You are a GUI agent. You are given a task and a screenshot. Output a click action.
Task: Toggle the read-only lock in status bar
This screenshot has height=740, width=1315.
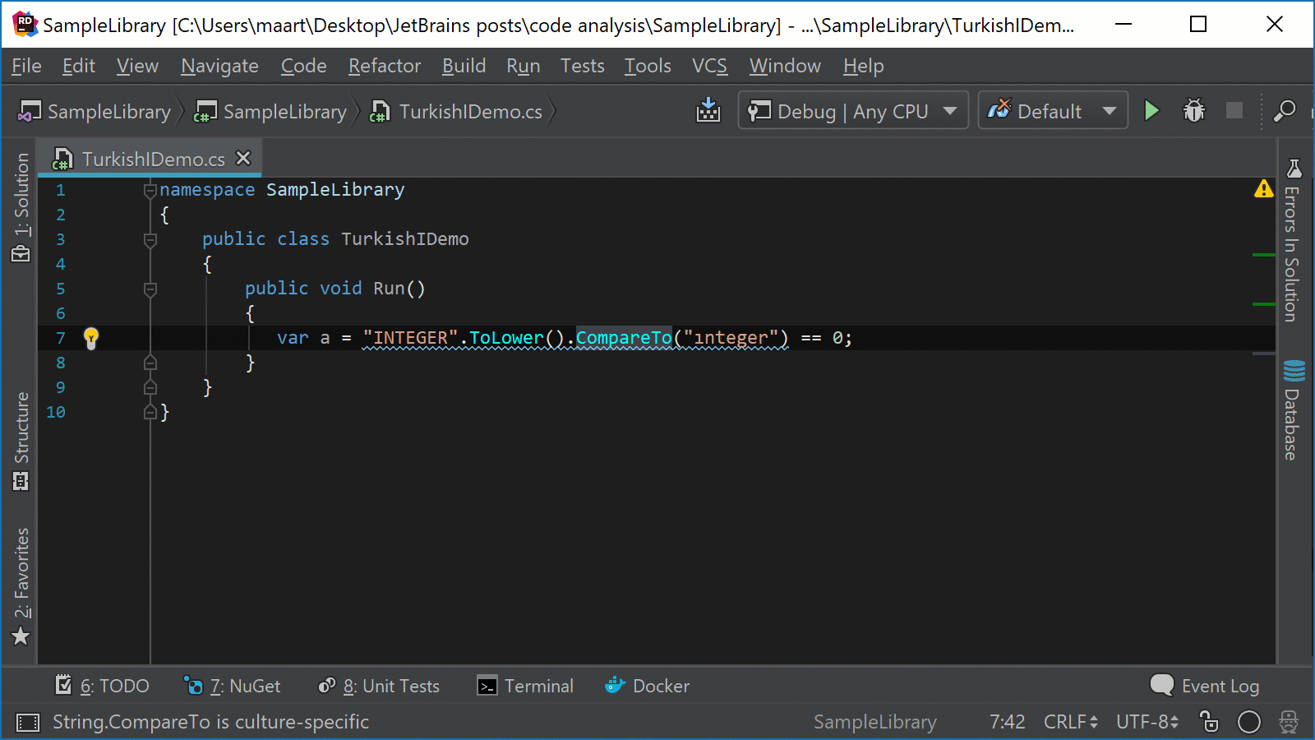[1207, 722]
